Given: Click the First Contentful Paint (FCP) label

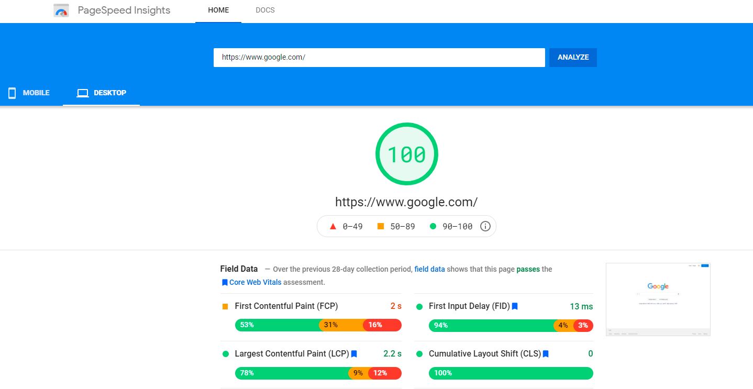Looking at the screenshot, I should click(x=286, y=306).
